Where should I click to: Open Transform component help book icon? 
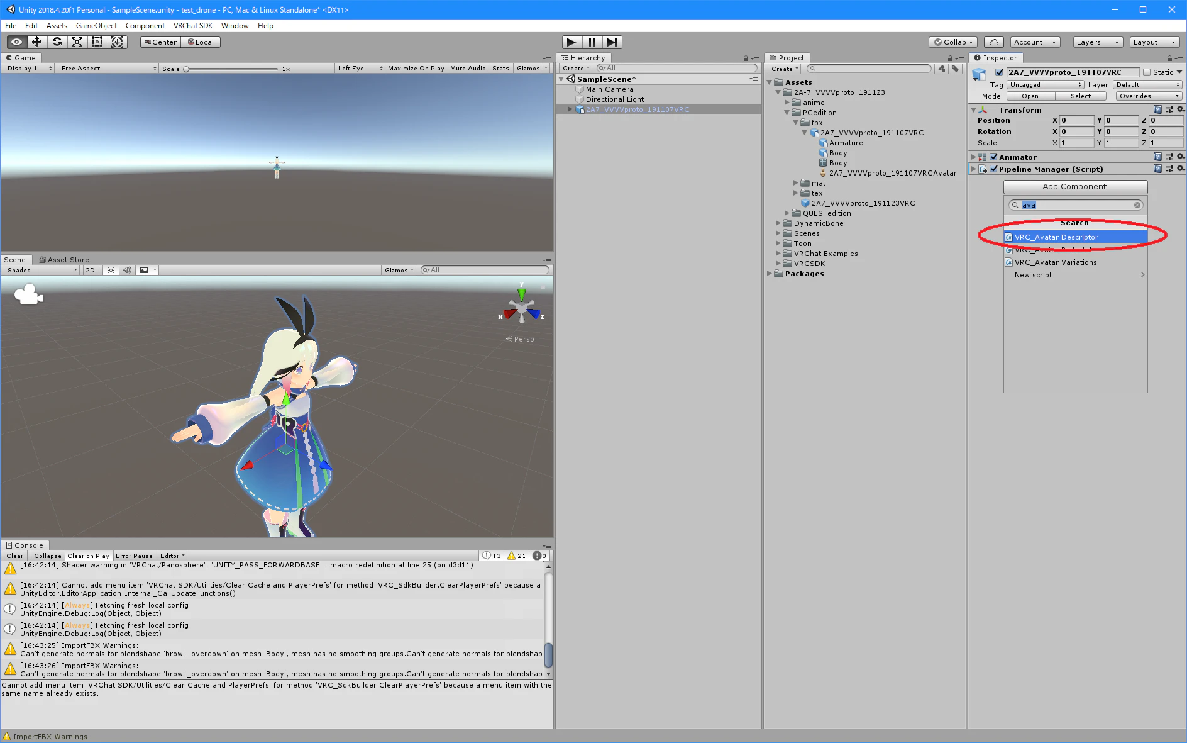(x=1157, y=109)
